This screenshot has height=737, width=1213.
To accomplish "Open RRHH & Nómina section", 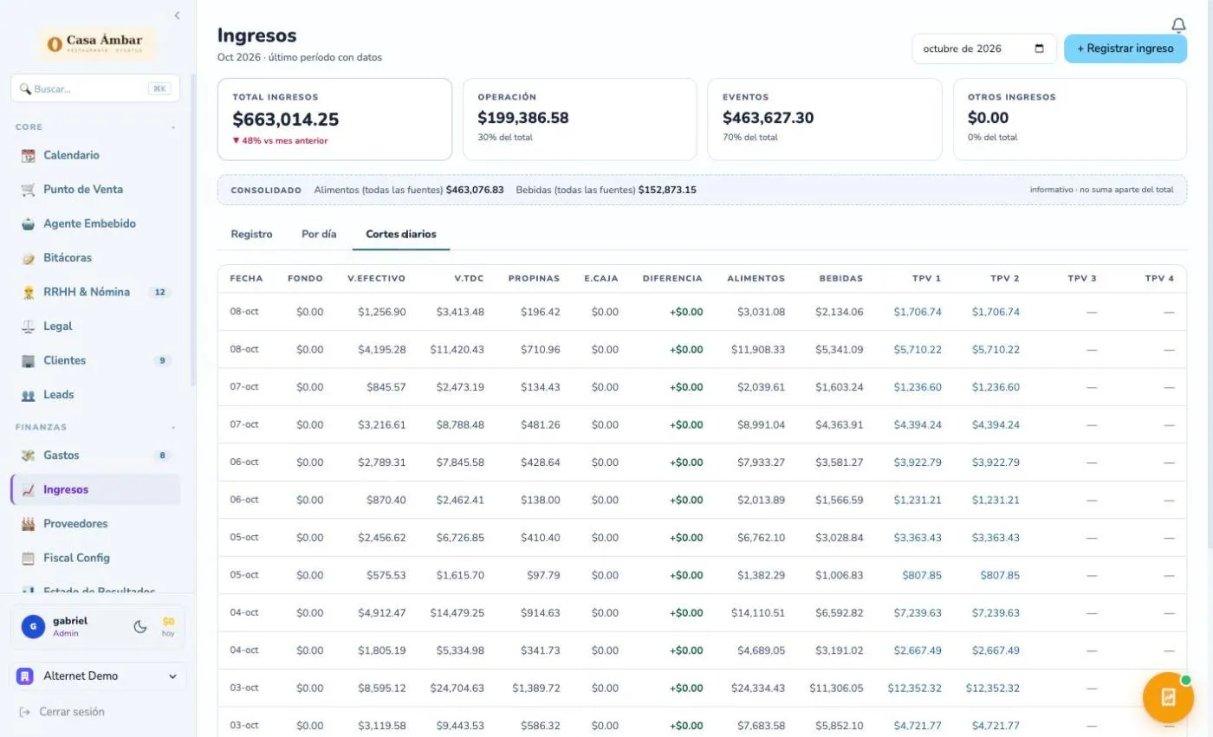I will tap(95, 292).
